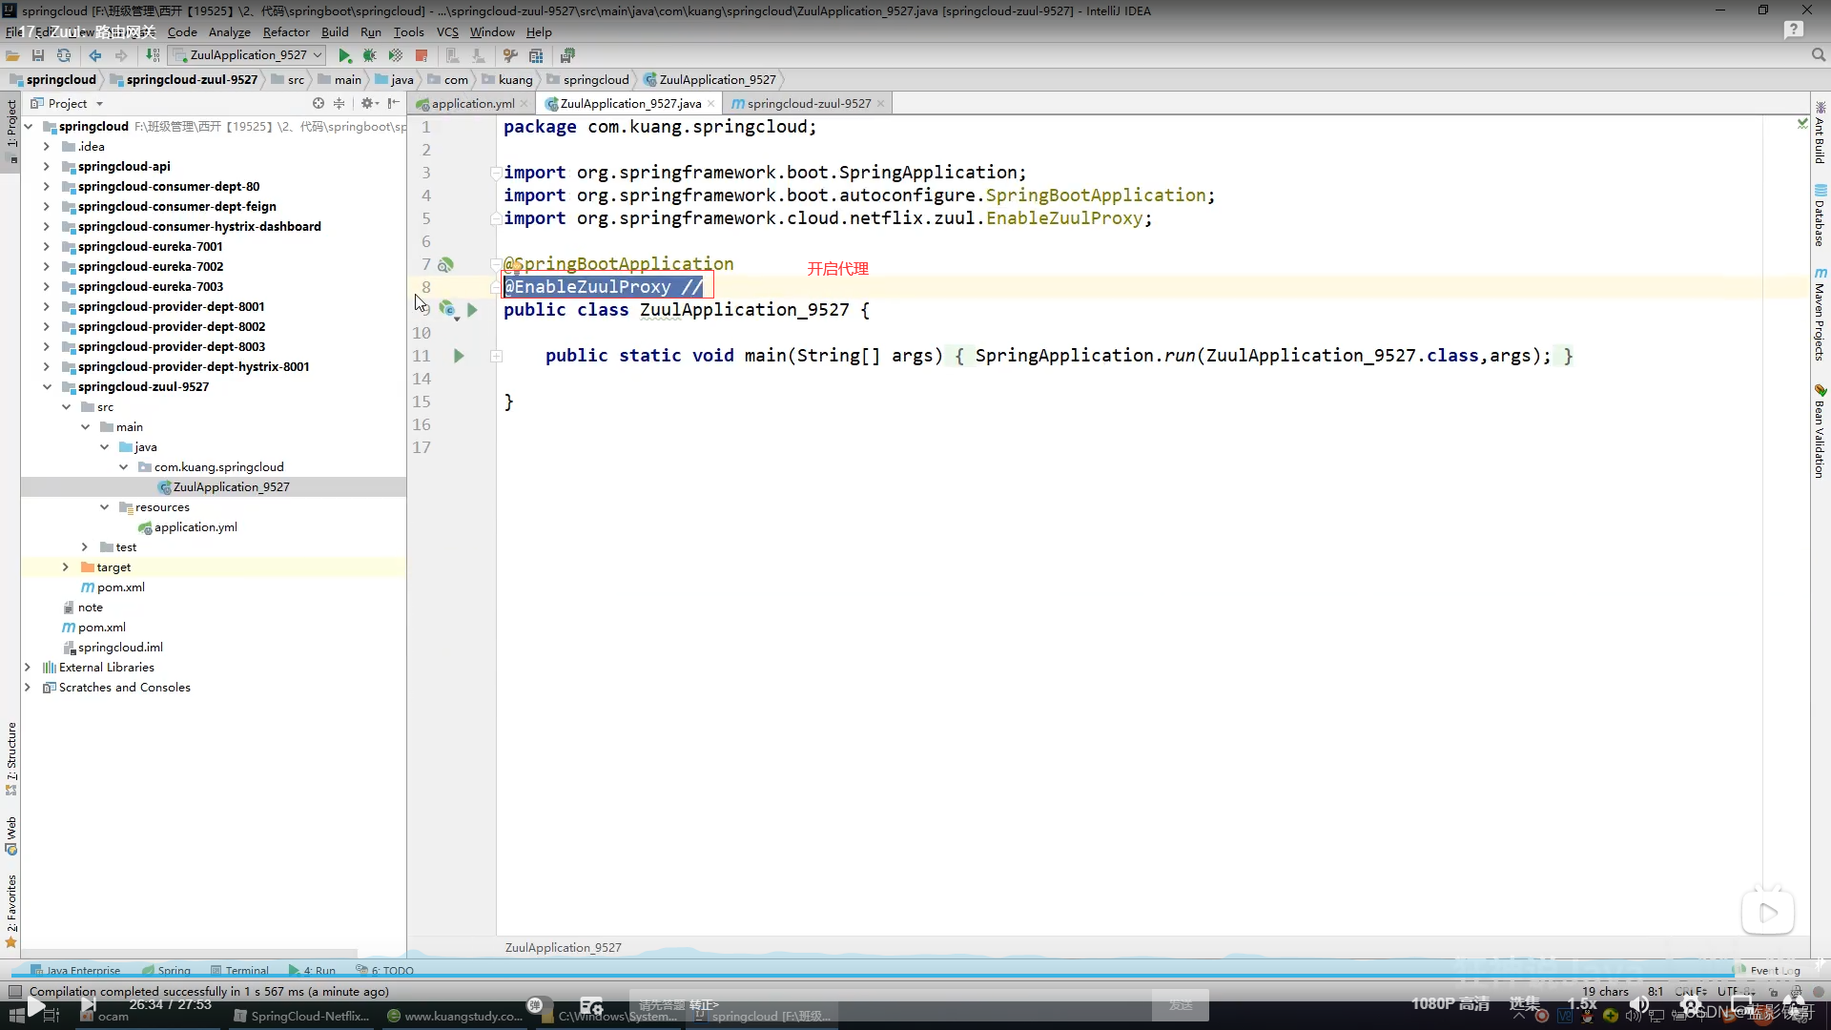Click the run gutter icon on line 11
The height and width of the screenshot is (1030, 1831).
point(459,356)
